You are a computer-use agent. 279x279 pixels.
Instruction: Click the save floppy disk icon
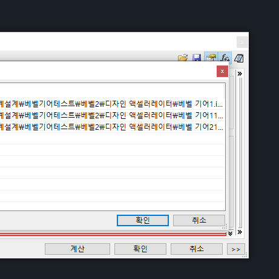(197, 58)
